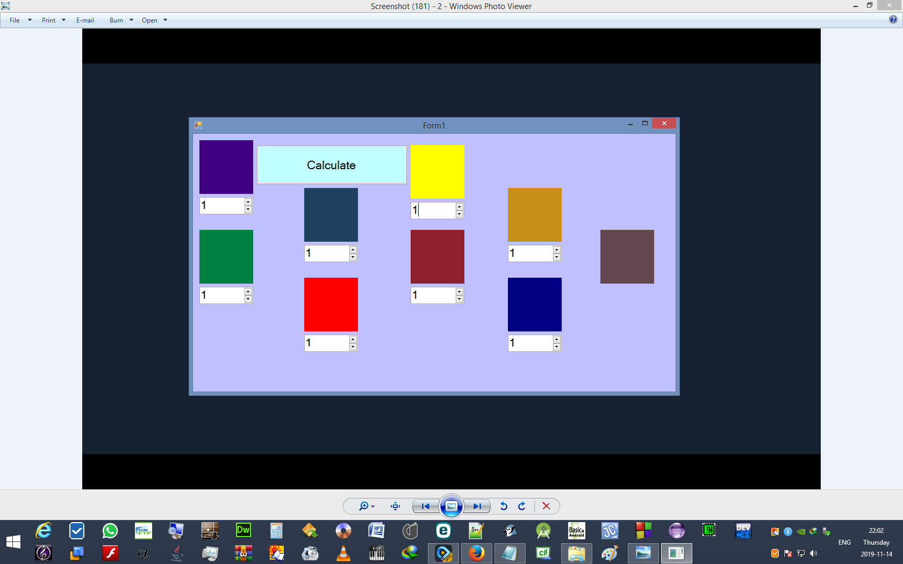The height and width of the screenshot is (564, 903).
Task: Click the Calculate button
Action: click(332, 165)
